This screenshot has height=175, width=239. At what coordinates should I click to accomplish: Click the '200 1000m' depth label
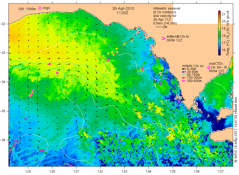click(27, 9)
